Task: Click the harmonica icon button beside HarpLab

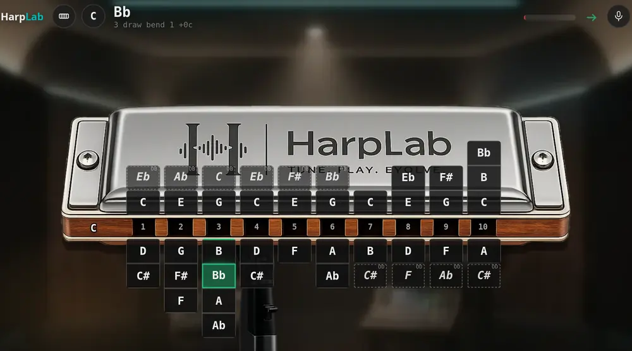Action: tap(64, 16)
